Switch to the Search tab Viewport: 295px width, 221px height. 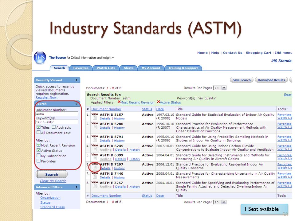click(x=59, y=68)
